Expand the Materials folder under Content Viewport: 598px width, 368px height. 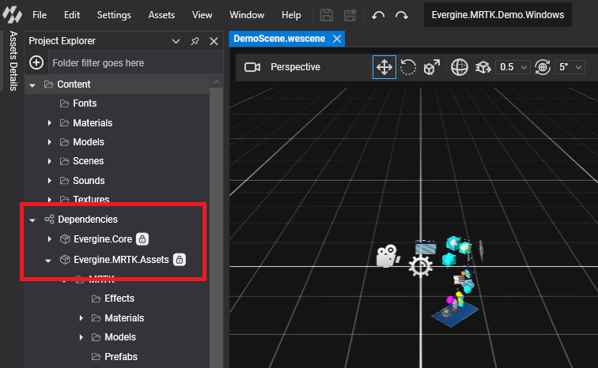50,122
